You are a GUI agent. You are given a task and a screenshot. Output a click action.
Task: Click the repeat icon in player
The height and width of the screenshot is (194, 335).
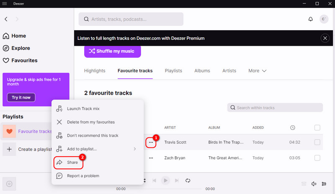tap(188, 181)
